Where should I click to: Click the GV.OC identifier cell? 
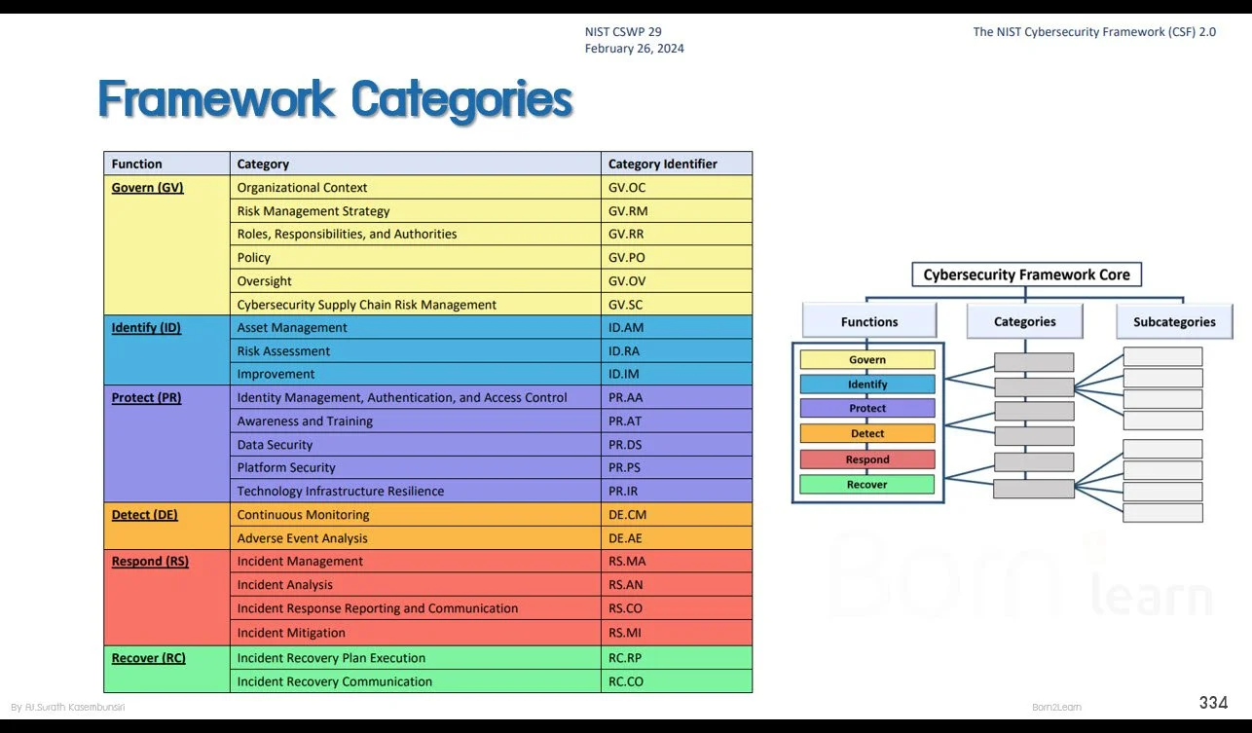click(677, 187)
